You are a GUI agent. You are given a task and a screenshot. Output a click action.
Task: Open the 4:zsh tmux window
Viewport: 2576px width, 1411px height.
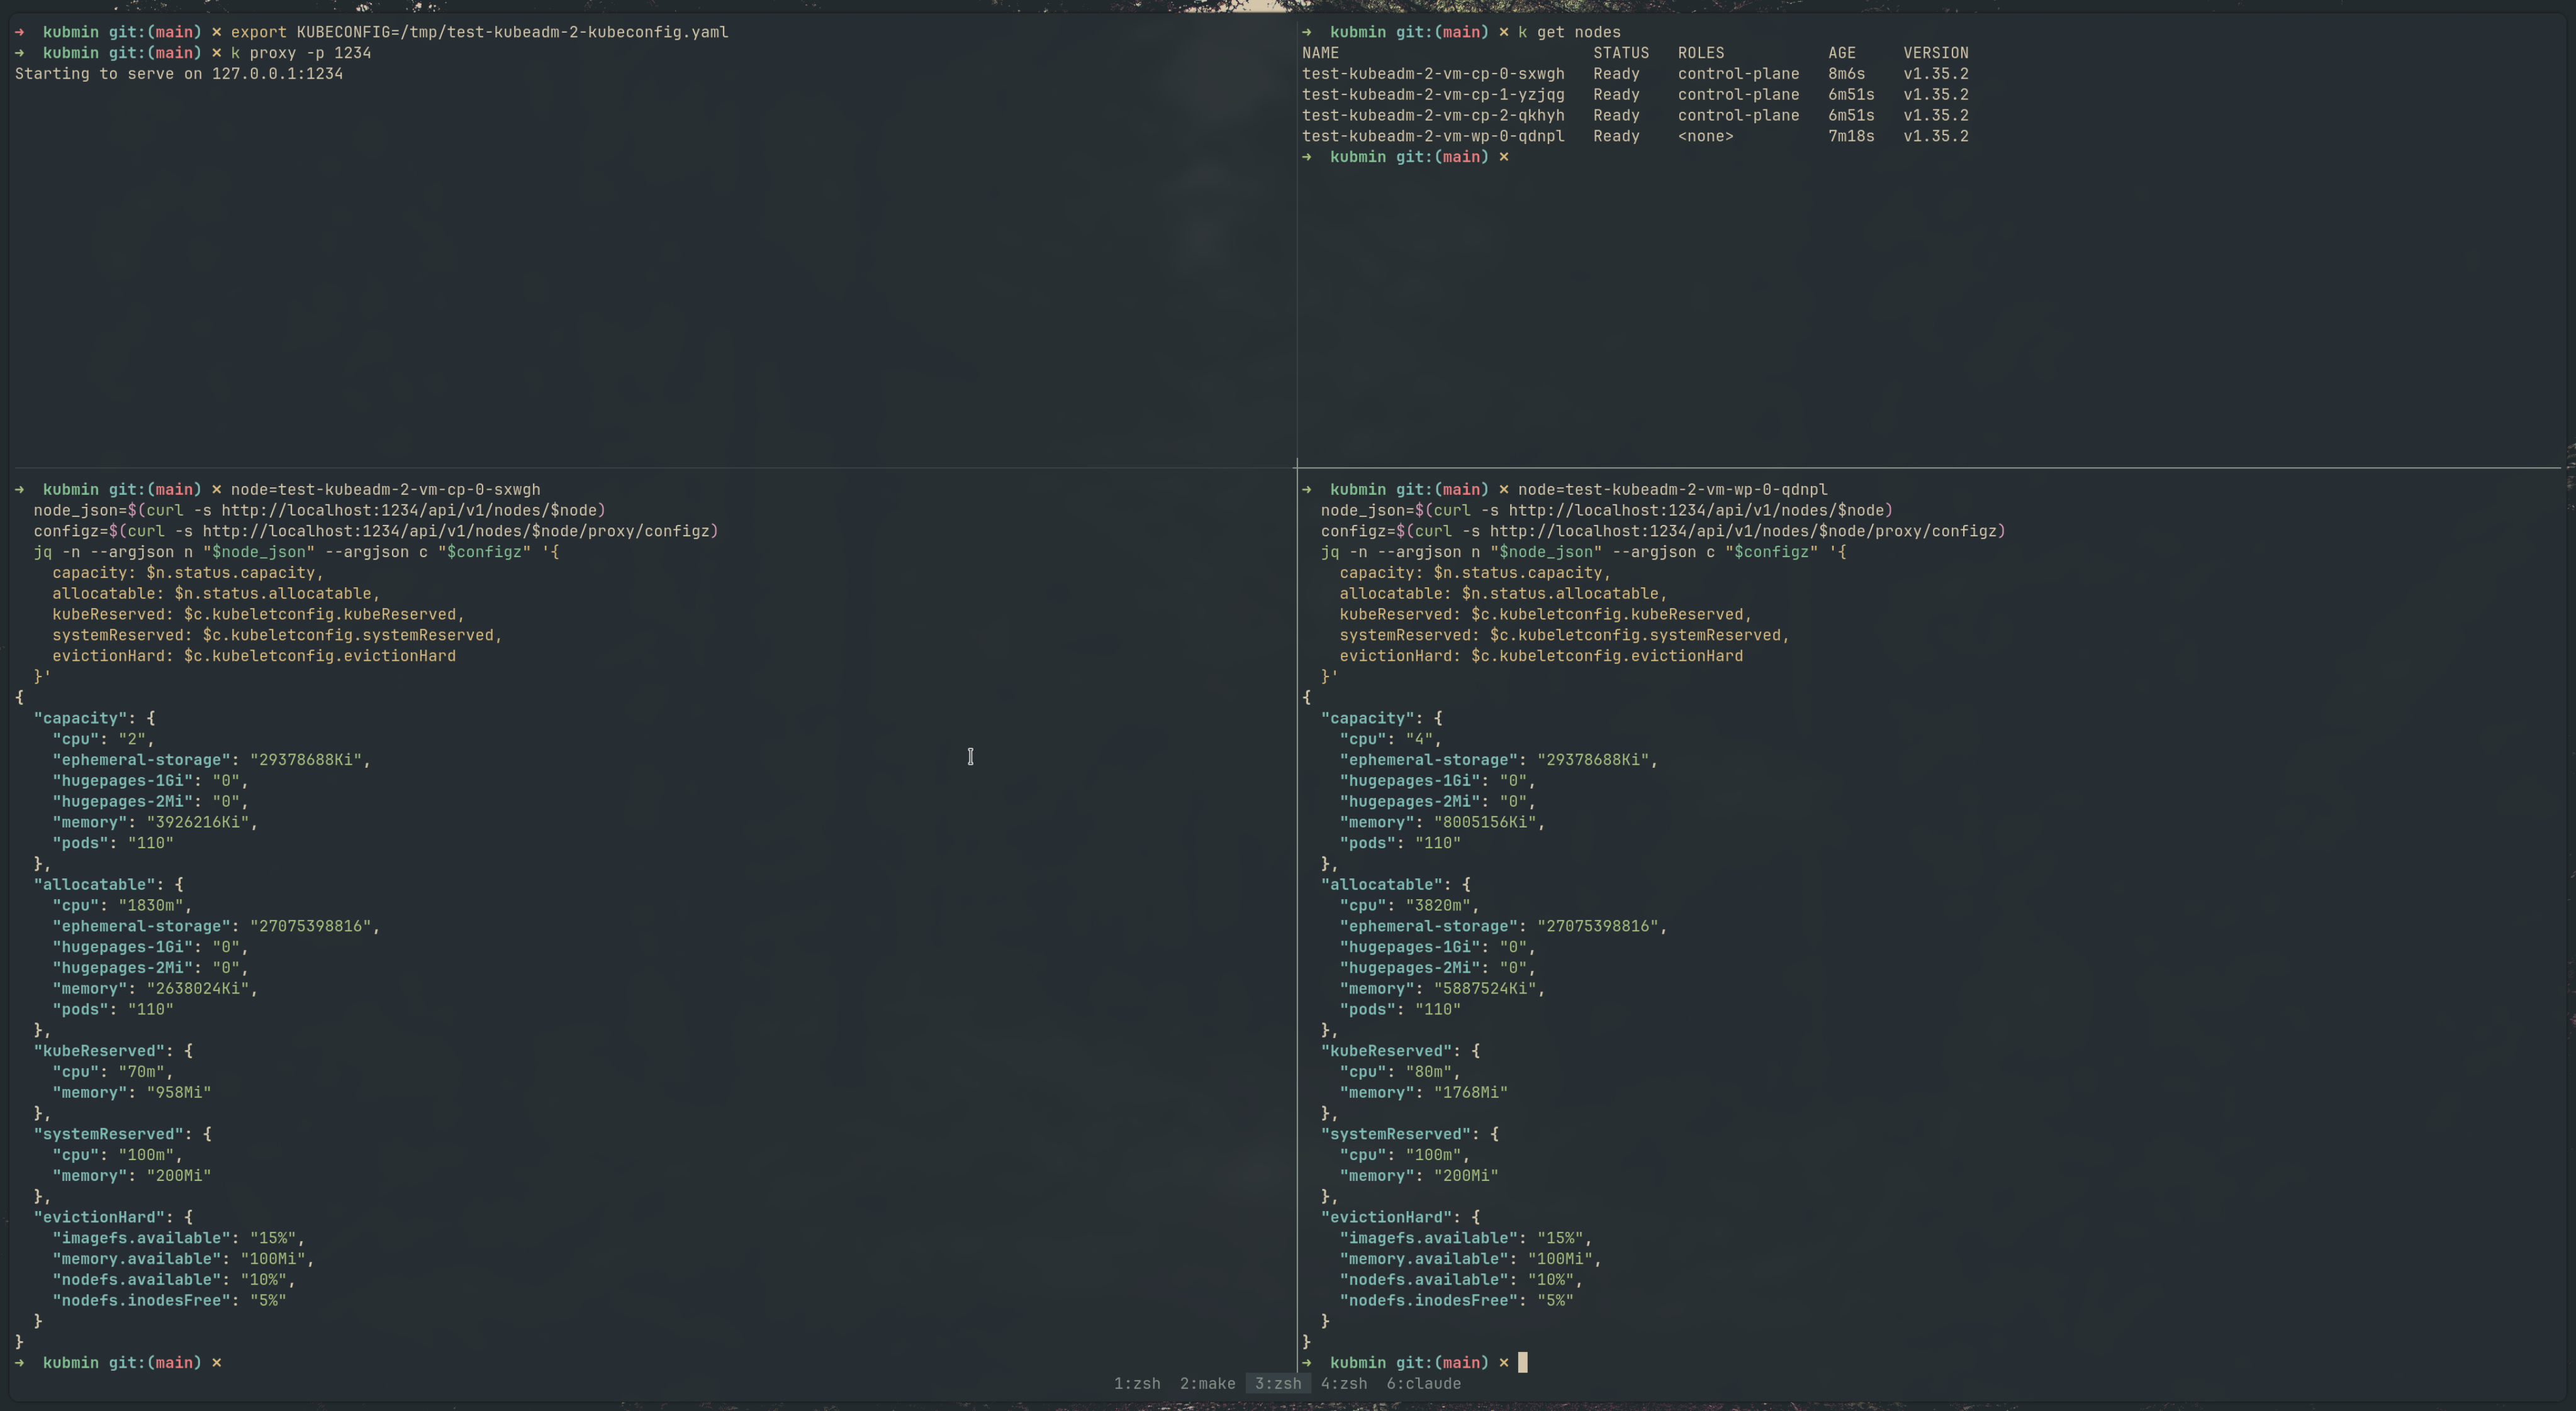(x=1343, y=1383)
